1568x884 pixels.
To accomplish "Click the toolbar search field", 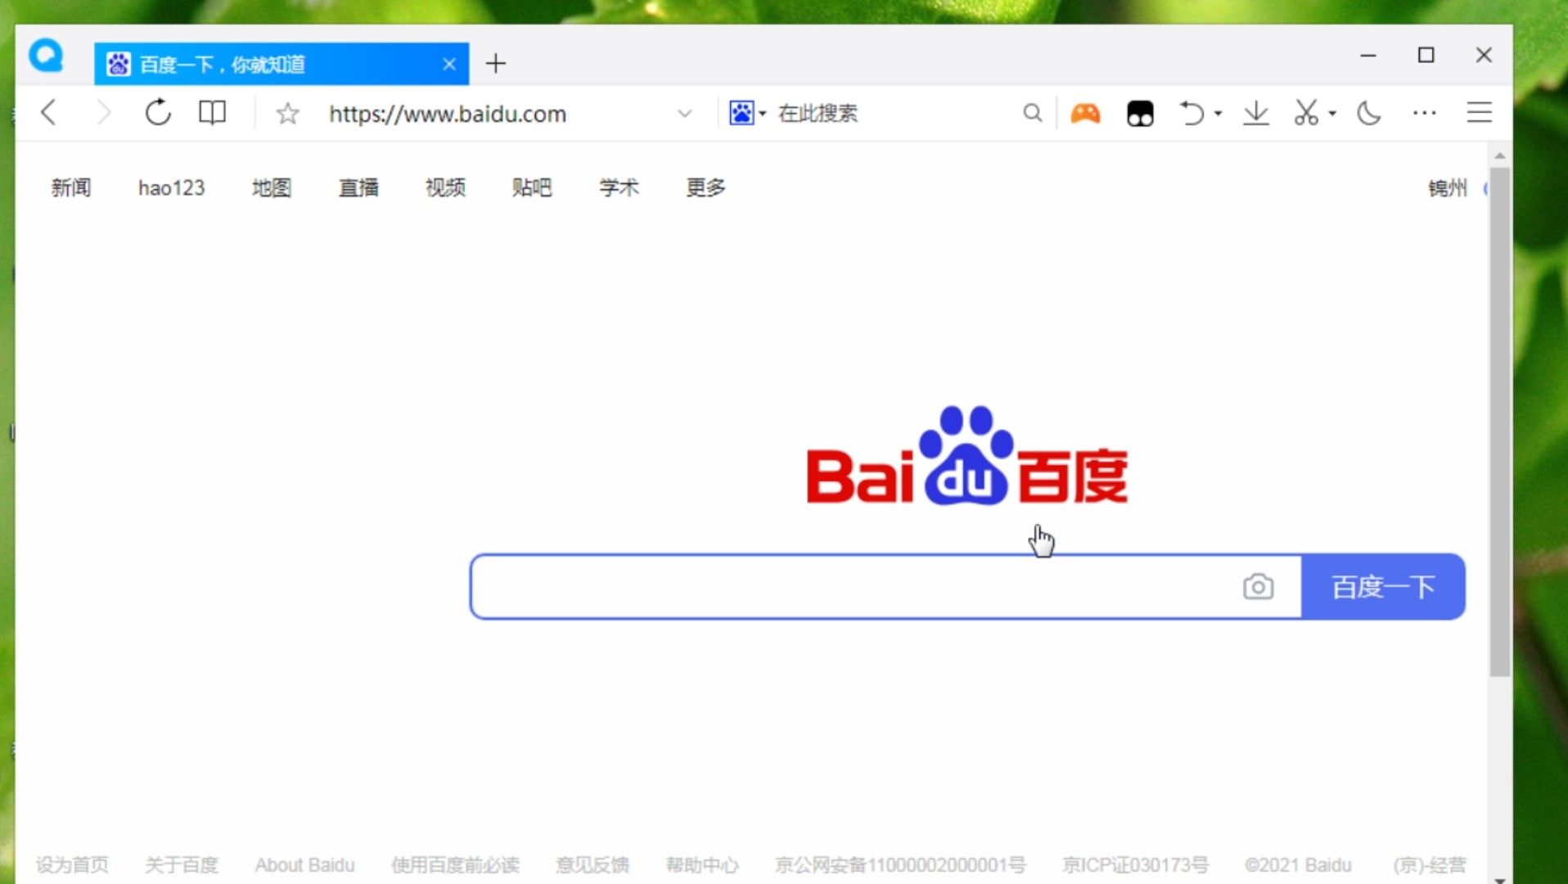I will click(x=892, y=113).
